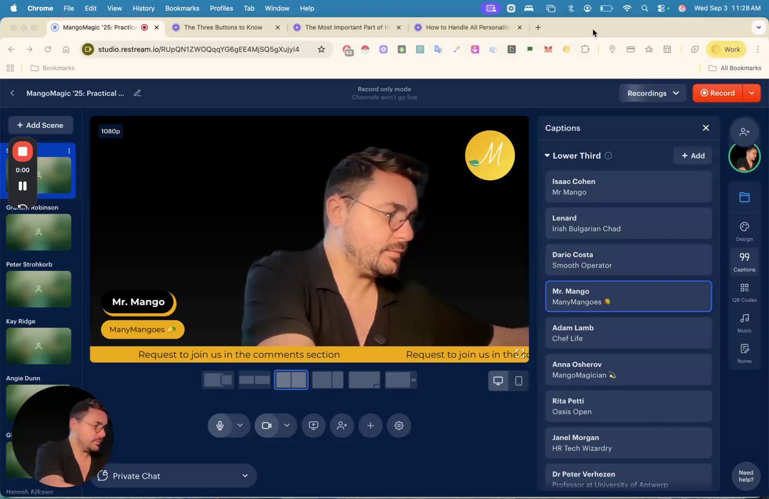The height and width of the screenshot is (499, 769).
Task: Open the Record button dropdown arrow
Action: point(752,93)
